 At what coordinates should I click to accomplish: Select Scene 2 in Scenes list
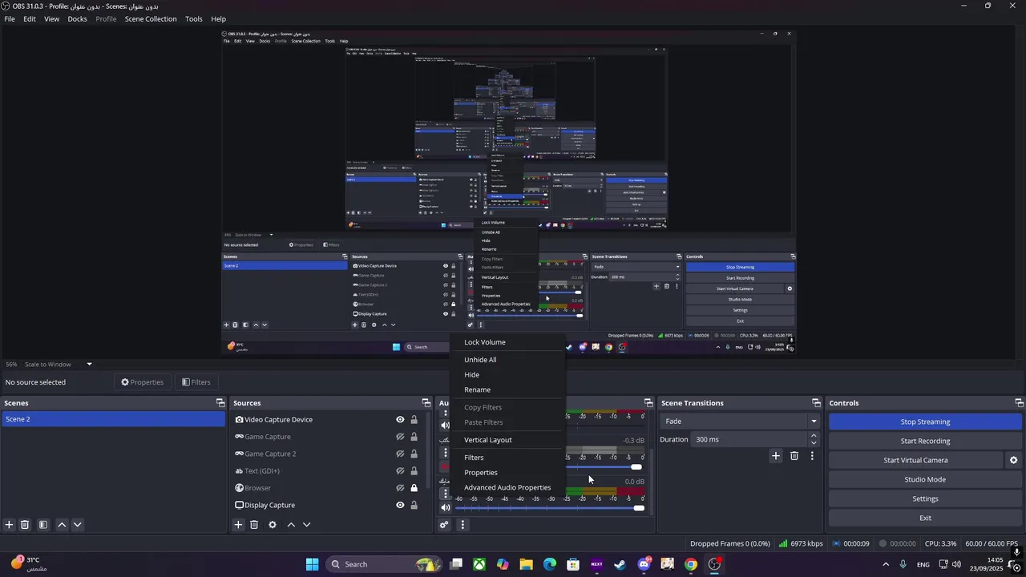[113, 419]
